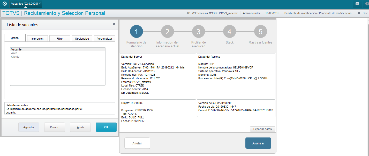Click the Build AppServer version line
Image resolution: width=369 pixels, height=156 pixels.
pos(153,67)
